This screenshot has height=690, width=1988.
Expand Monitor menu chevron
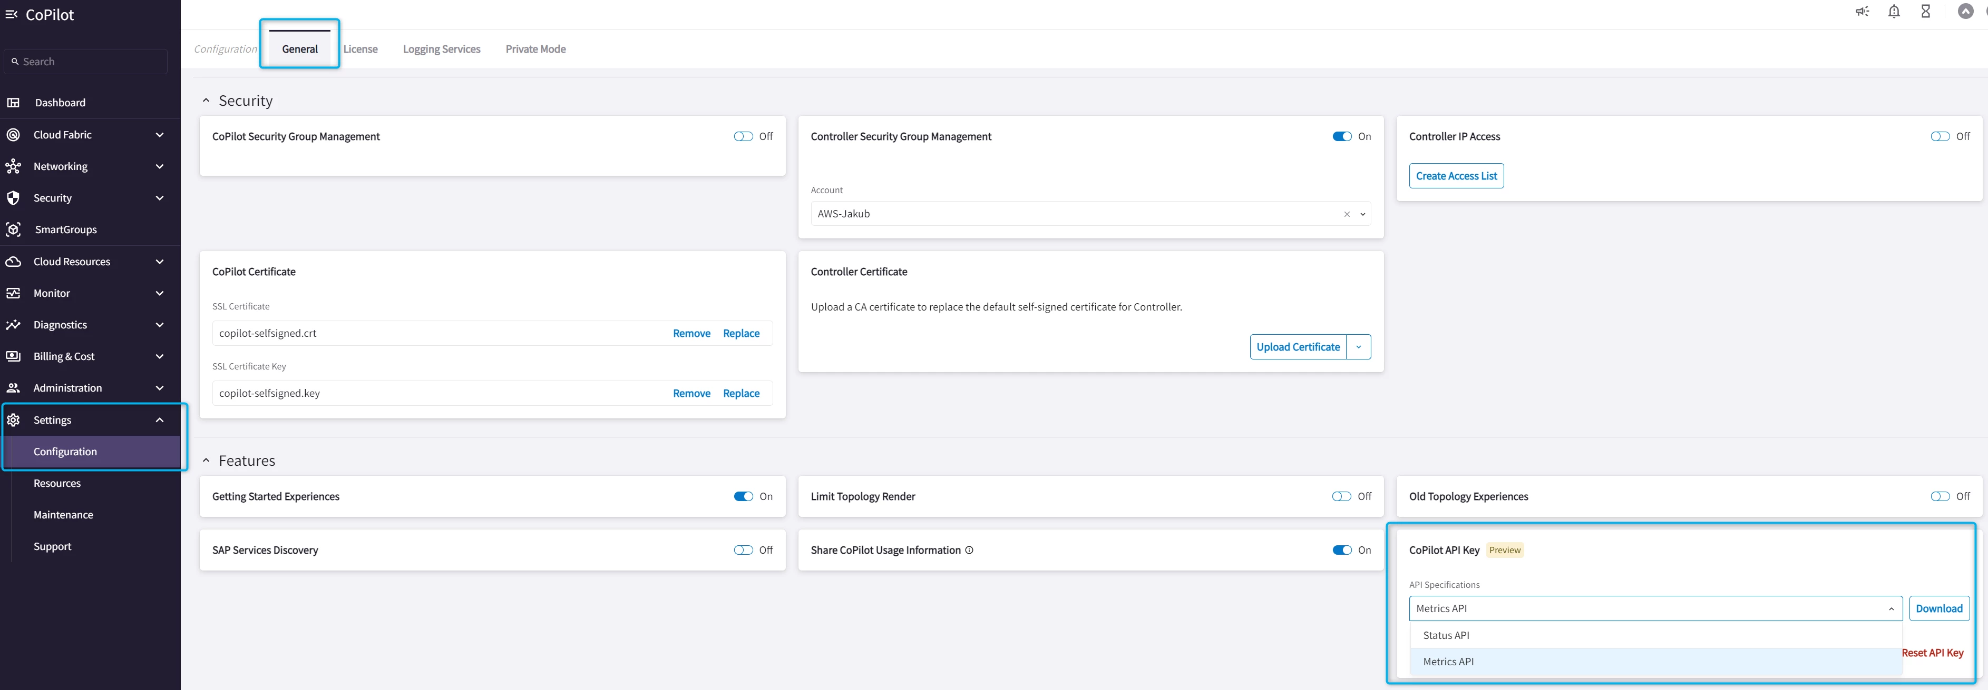[160, 293]
